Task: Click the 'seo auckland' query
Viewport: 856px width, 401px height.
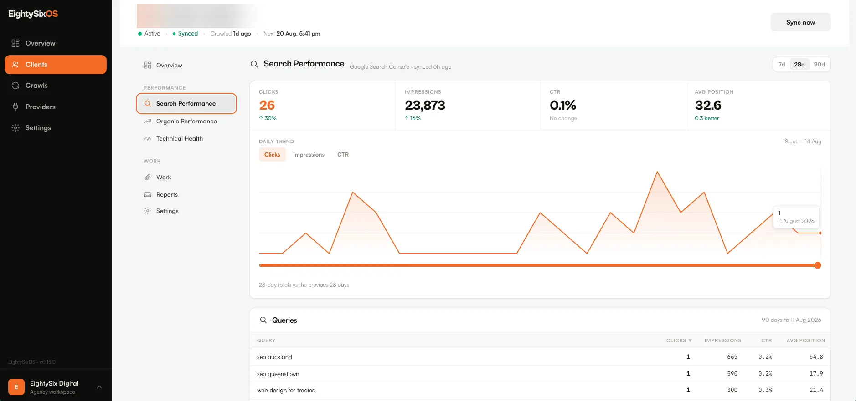Action: tap(274, 357)
